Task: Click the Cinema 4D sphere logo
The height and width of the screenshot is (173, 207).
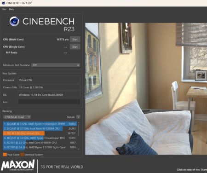Action: click(x=14, y=21)
